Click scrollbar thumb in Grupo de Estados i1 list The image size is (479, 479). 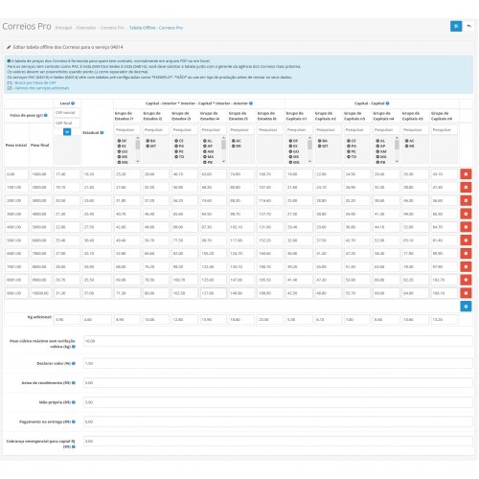(138, 145)
